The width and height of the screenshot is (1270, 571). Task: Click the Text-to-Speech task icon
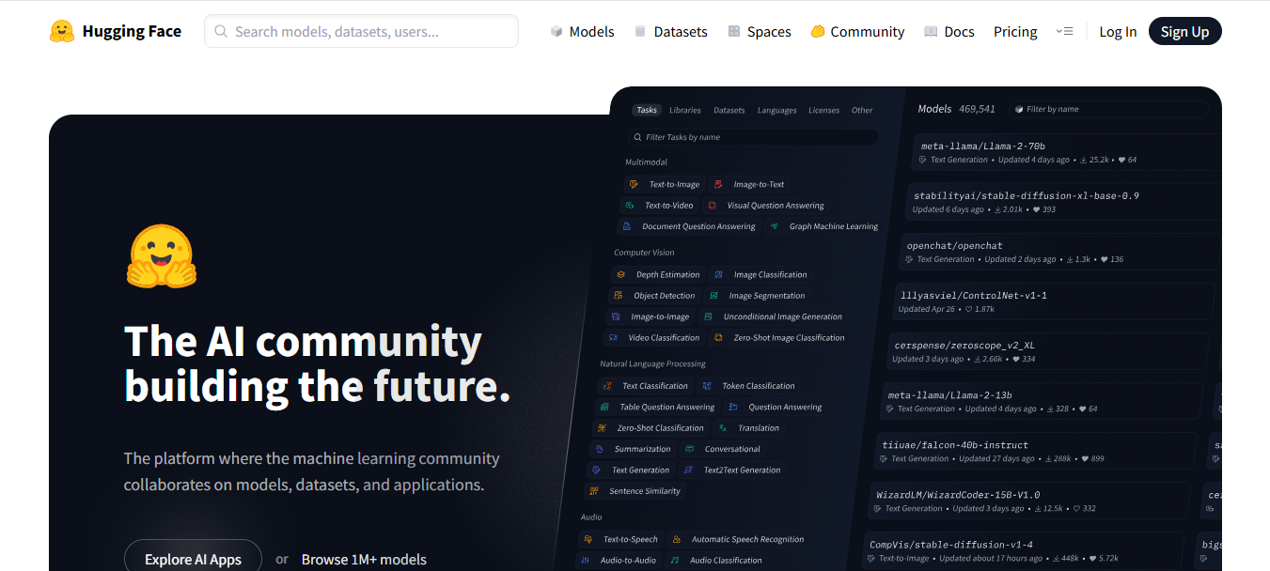click(x=588, y=539)
